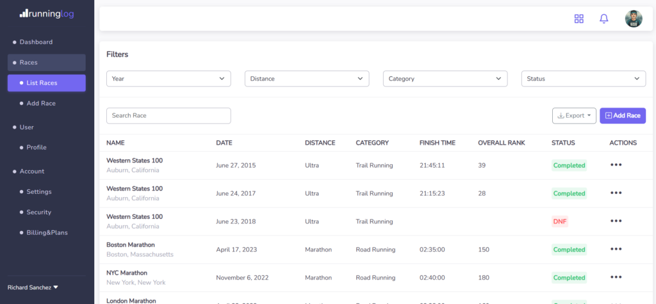Expand the Distance filter dropdown
Screen dimensions: 656x304
[307, 79]
